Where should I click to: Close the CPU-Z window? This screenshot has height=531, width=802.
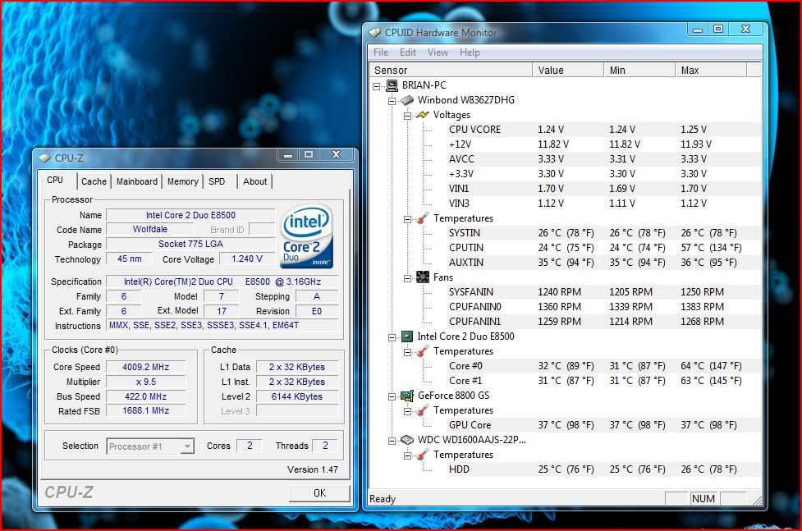coord(336,154)
